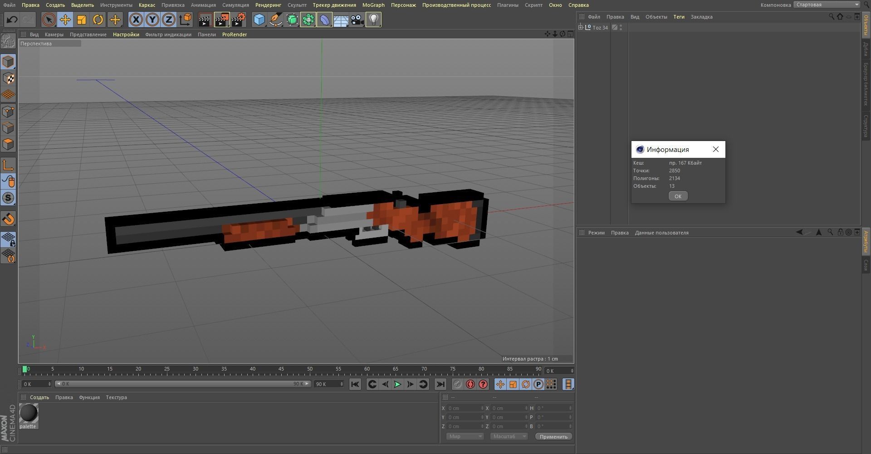871x454 pixels.
Task: Click the Undo arrow icon
Action: tap(12, 20)
